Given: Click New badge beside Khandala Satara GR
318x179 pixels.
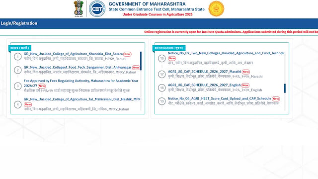Looking at the screenshot, I should 127,54.
